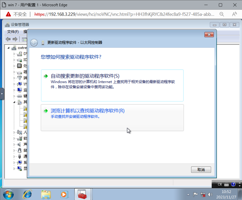The image size is (242, 200).
Task: Expand the processor category in device tree
Action: coord(14,66)
